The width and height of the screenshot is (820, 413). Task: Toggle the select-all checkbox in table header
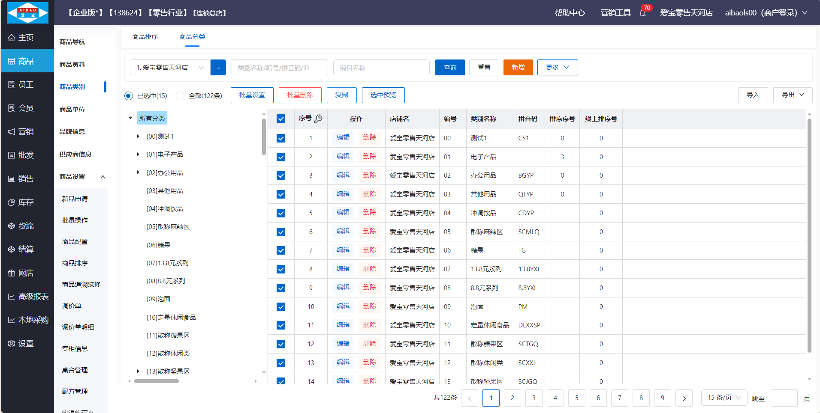pos(281,119)
